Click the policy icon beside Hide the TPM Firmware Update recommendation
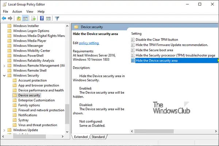 point(133,45)
